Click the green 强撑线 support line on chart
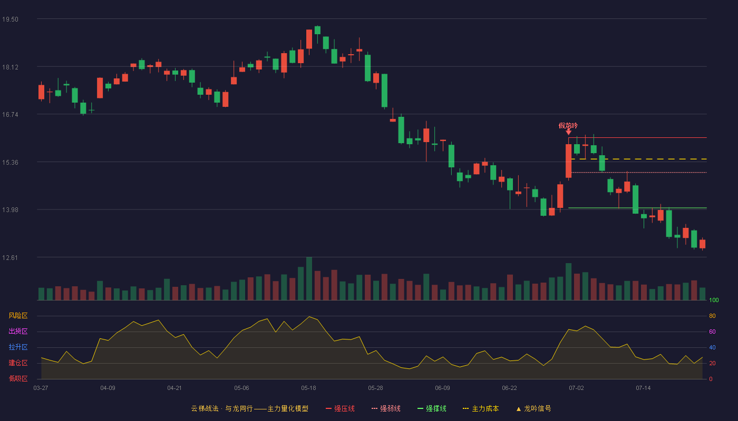738x421 pixels. pos(637,208)
